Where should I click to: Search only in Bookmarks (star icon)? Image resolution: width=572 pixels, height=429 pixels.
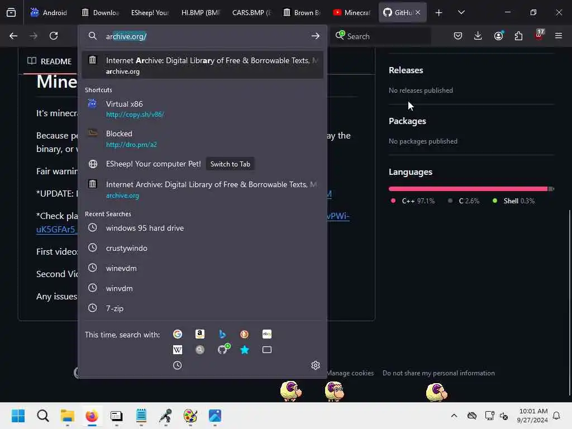point(245,350)
